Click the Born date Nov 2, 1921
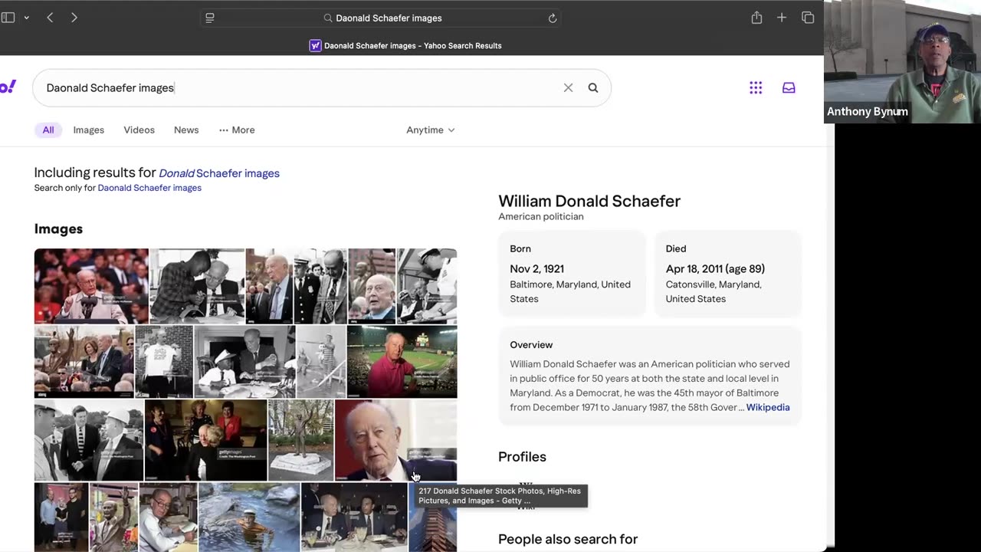This screenshot has height=552, width=981. point(537,268)
